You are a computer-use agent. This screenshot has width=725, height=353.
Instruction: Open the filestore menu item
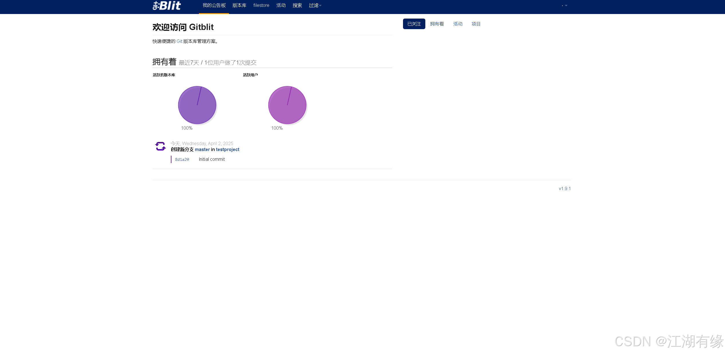click(x=261, y=5)
